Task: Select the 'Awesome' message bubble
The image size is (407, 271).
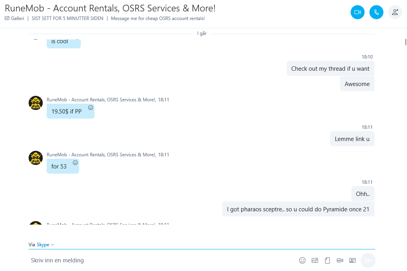Action: (357, 84)
